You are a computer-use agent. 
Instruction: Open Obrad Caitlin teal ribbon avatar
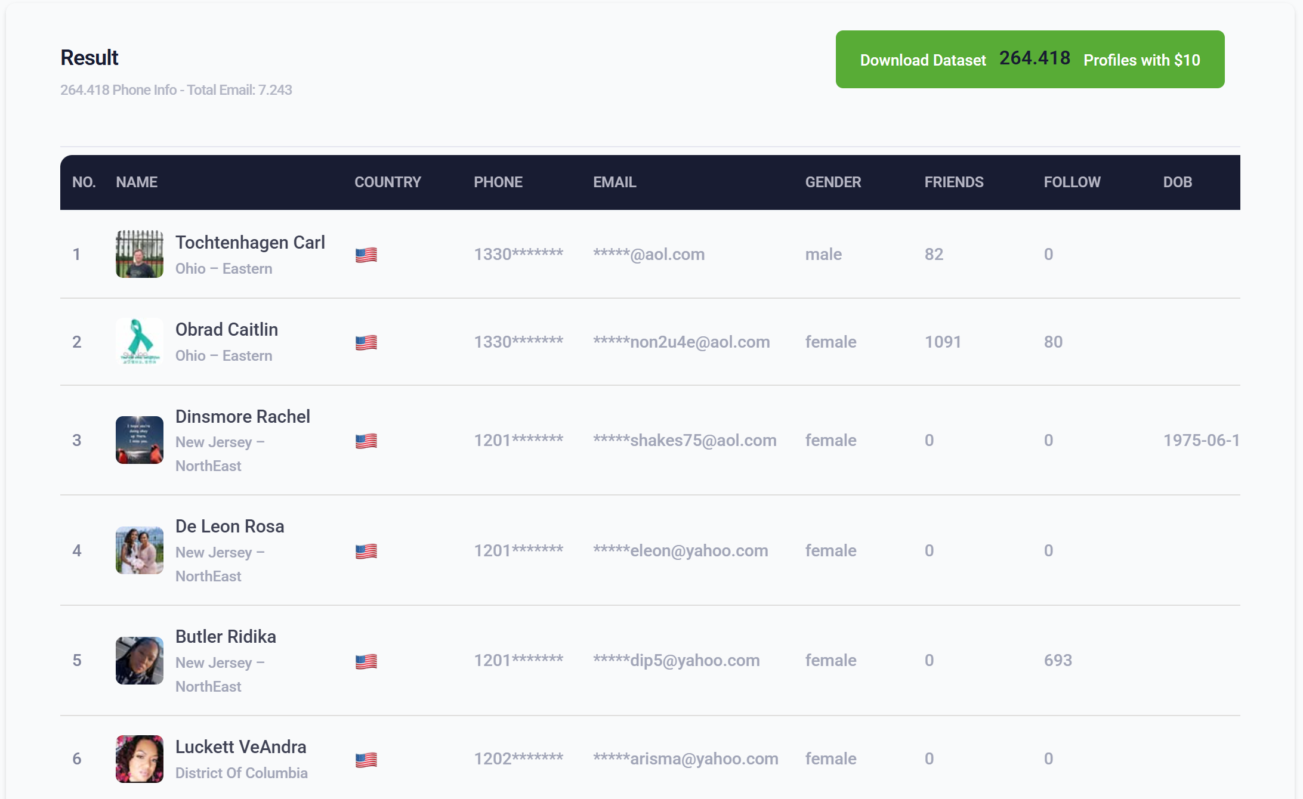coord(139,342)
